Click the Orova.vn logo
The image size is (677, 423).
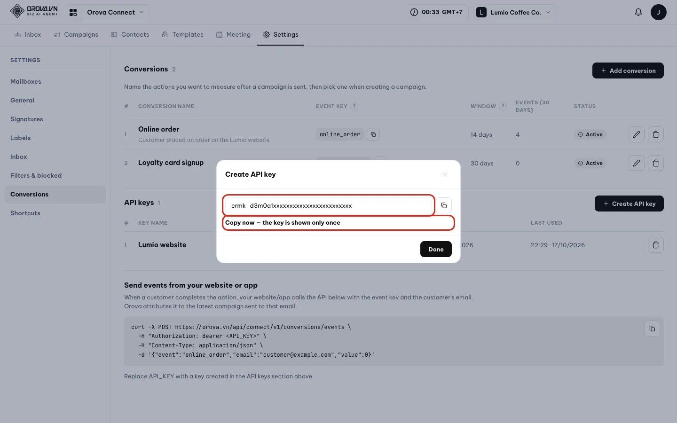pos(34,11)
